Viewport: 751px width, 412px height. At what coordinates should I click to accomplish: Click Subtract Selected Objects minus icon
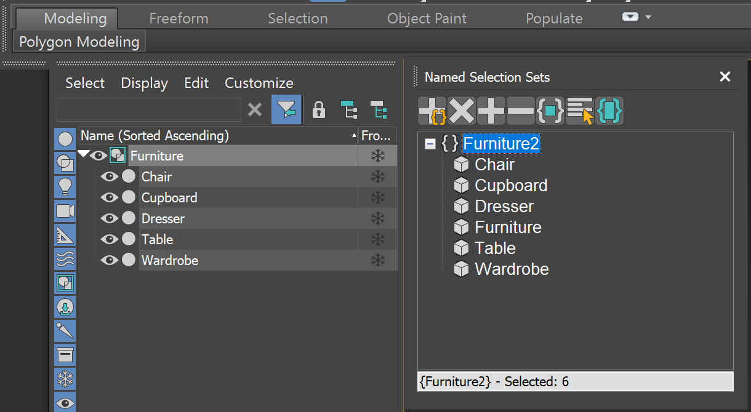pos(521,111)
